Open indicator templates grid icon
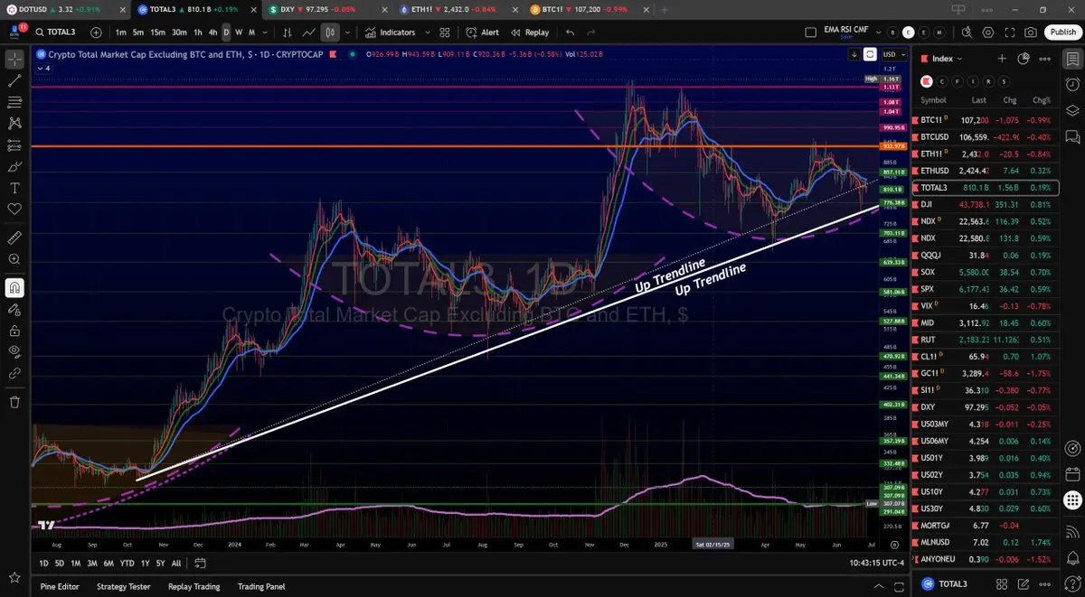Image resolution: width=1085 pixels, height=597 pixels. click(x=445, y=33)
